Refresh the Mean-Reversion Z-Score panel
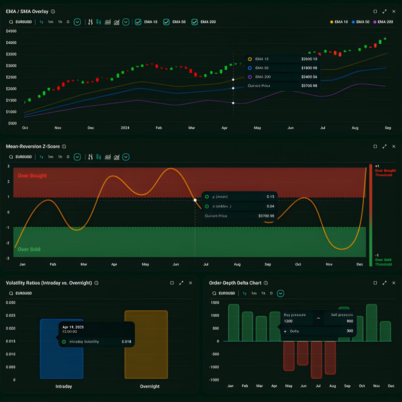This screenshot has width=402, height=402. pyautogui.click(x=375, y=146)
